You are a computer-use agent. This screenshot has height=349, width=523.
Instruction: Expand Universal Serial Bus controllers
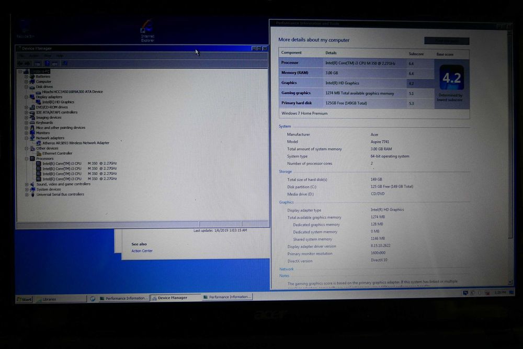27,195
